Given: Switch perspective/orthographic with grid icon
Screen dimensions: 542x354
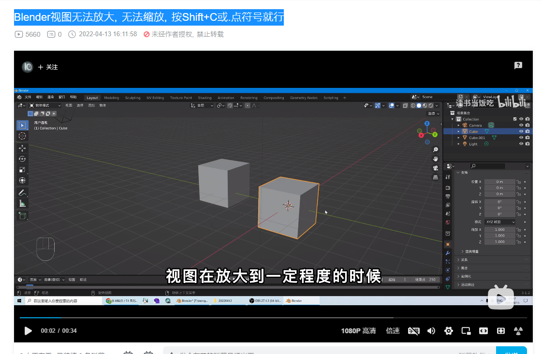Looking at the screenshot, I should click(436, 177).
